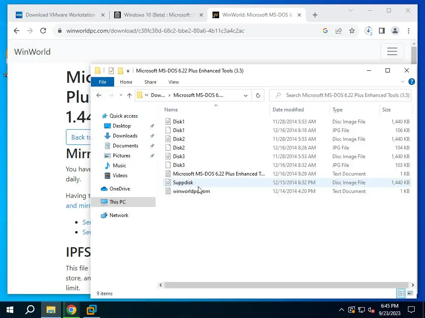Open the File tab in Explorer
Image resolution: width=425 pixels, height=318 pixels.
click(103, 82)
